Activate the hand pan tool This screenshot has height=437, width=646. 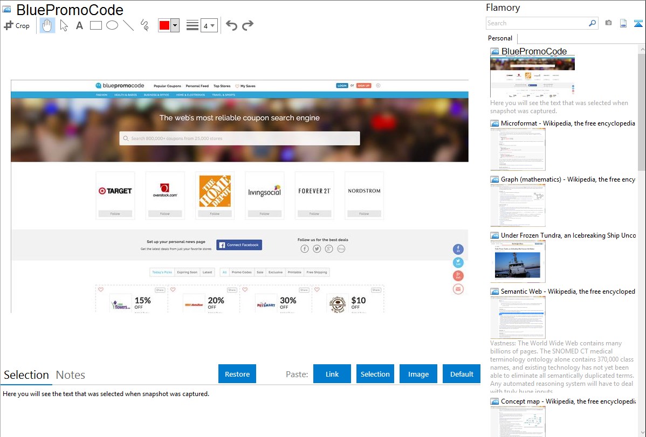(47, 25)
